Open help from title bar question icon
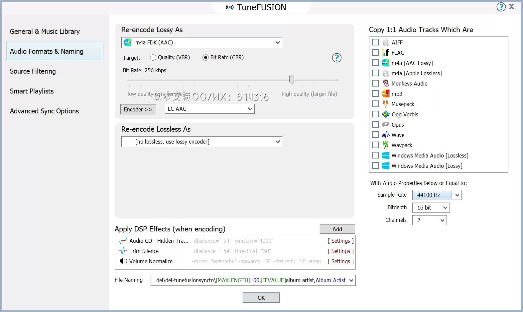The width and height of the screenshot is (523, 312). [501, 7]
